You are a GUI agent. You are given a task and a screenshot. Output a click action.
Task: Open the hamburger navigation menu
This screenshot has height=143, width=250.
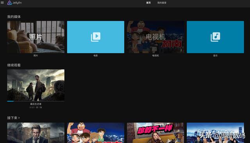(x=2, y=3)
